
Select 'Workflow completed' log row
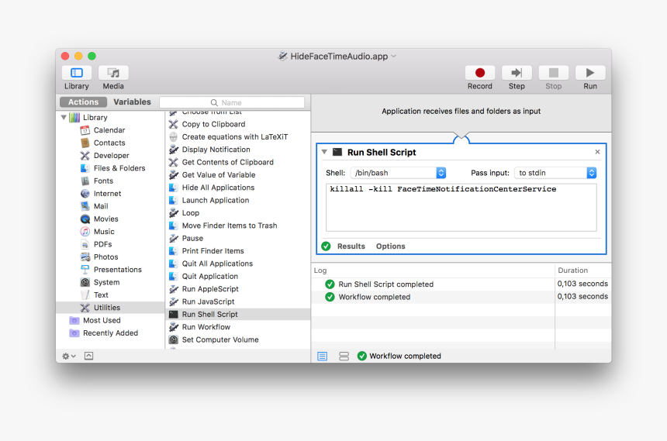tap(461, 297)
